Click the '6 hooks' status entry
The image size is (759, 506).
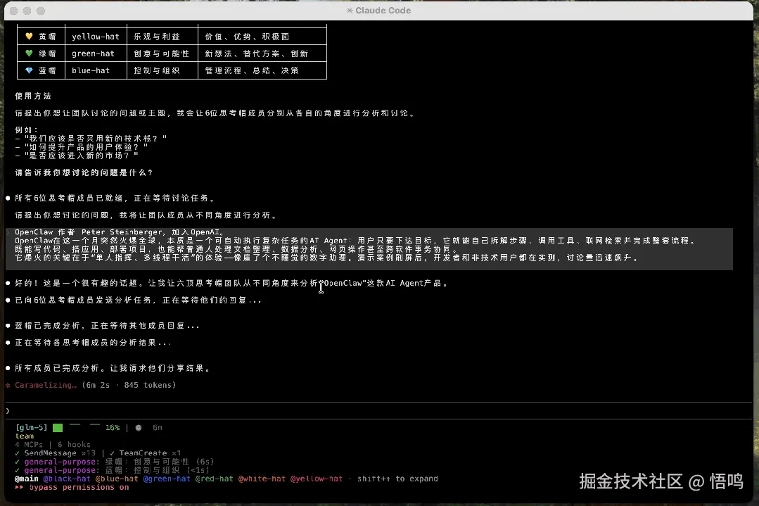tap(74, 445)
